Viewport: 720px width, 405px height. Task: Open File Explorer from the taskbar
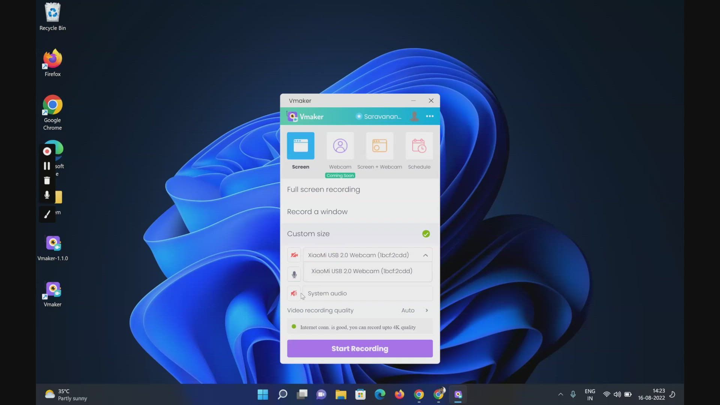[340, 394]
